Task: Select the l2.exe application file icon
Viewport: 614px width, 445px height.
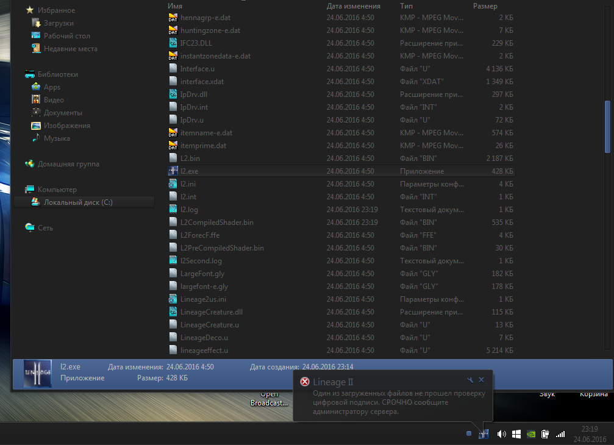Action: tap(173, 171)
